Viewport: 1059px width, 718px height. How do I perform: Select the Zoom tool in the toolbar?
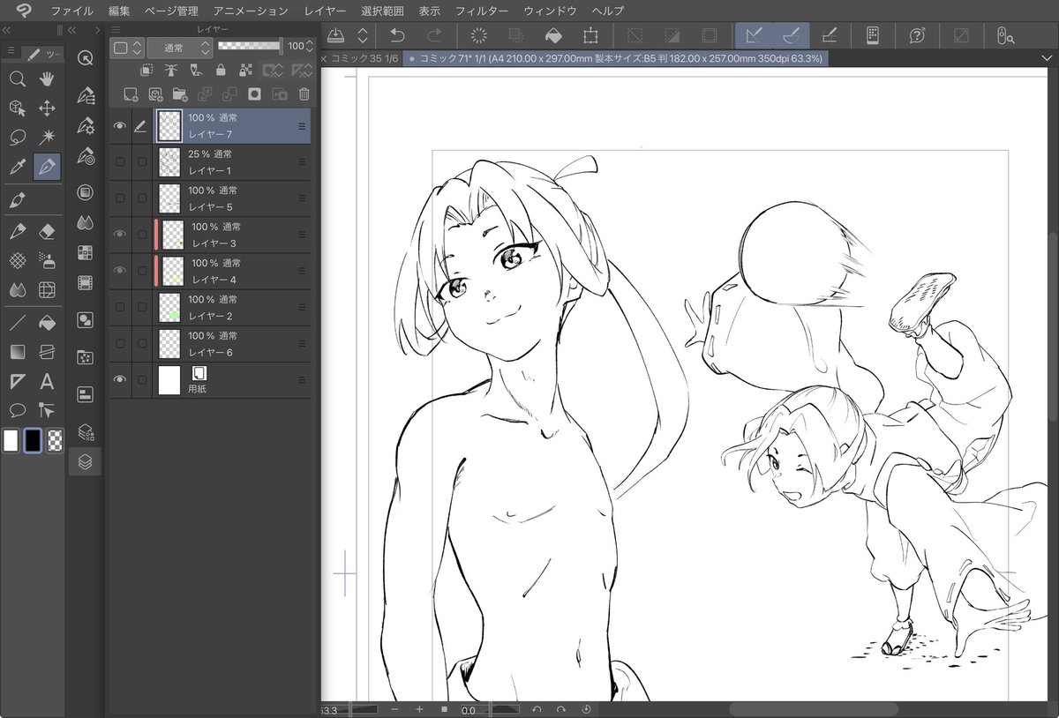pyautogui.click(x=18, y=79)
